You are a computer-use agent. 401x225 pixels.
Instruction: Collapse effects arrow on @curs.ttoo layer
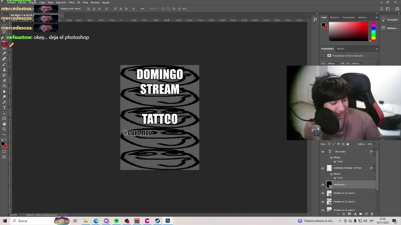374,152
